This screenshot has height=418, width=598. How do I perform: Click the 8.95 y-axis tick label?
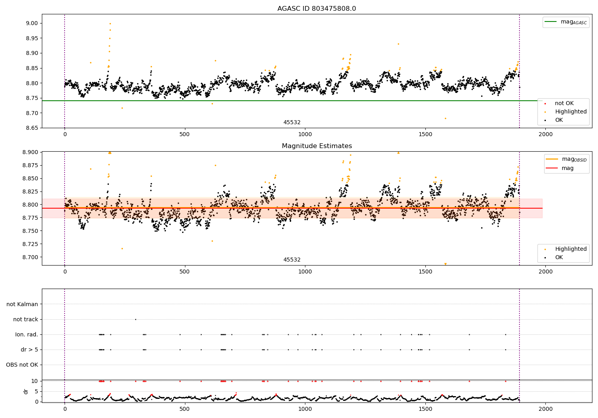(x=32, y=38)
